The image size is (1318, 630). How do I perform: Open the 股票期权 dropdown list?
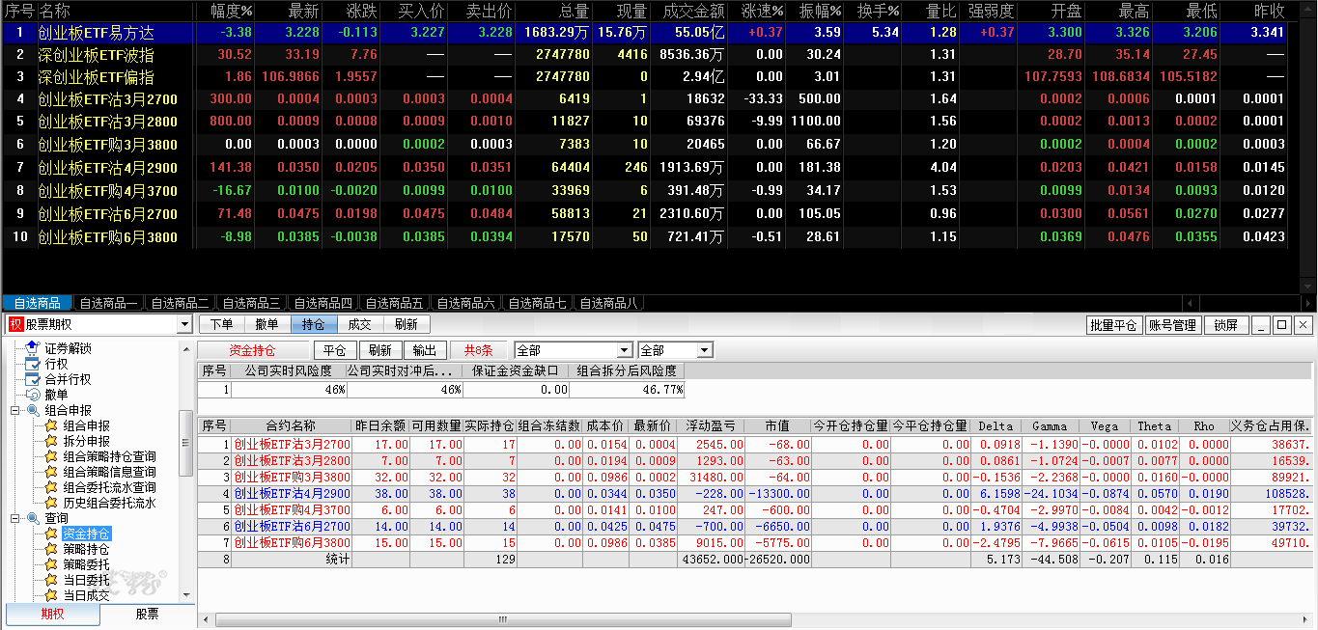(x=184, y=325)
